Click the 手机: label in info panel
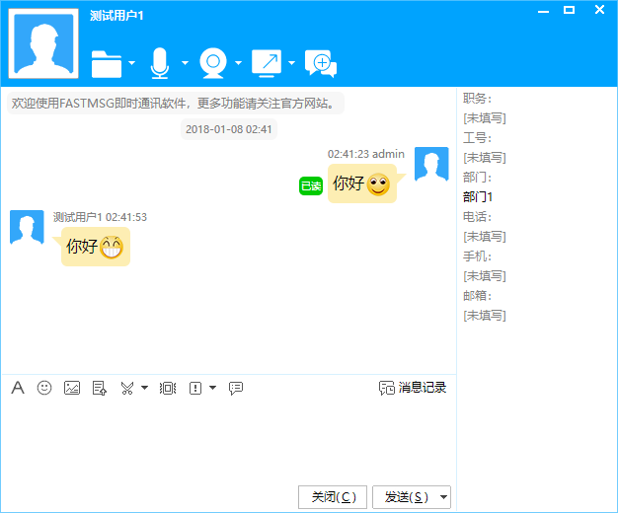 [477, 256]
